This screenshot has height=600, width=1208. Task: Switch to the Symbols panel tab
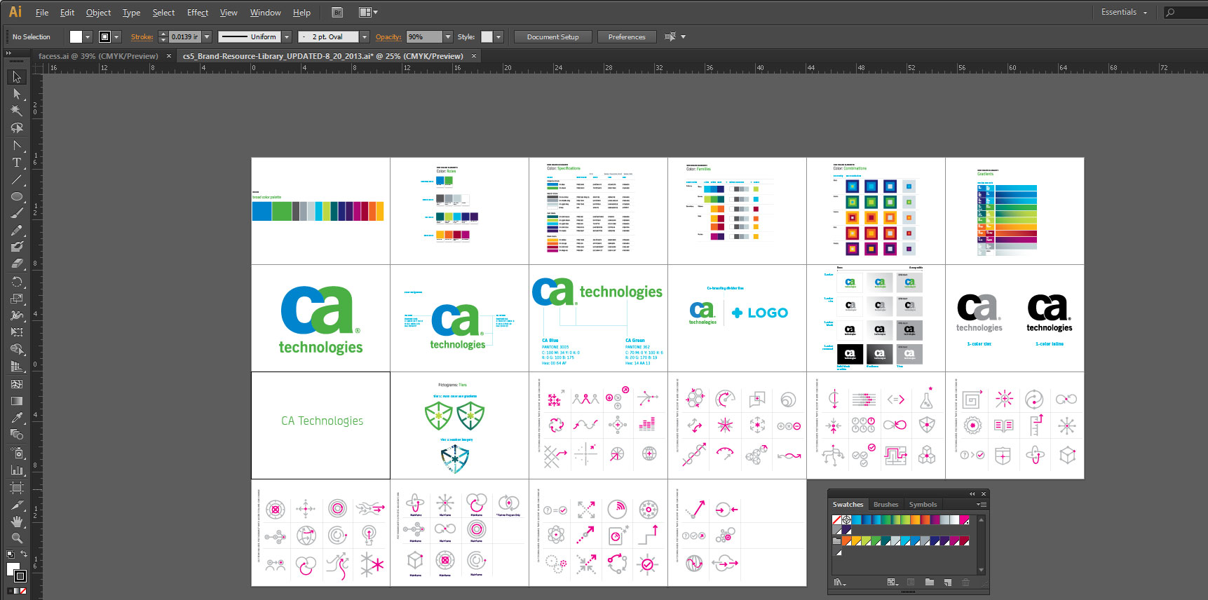pyautogui.click(x=923, y=504)
